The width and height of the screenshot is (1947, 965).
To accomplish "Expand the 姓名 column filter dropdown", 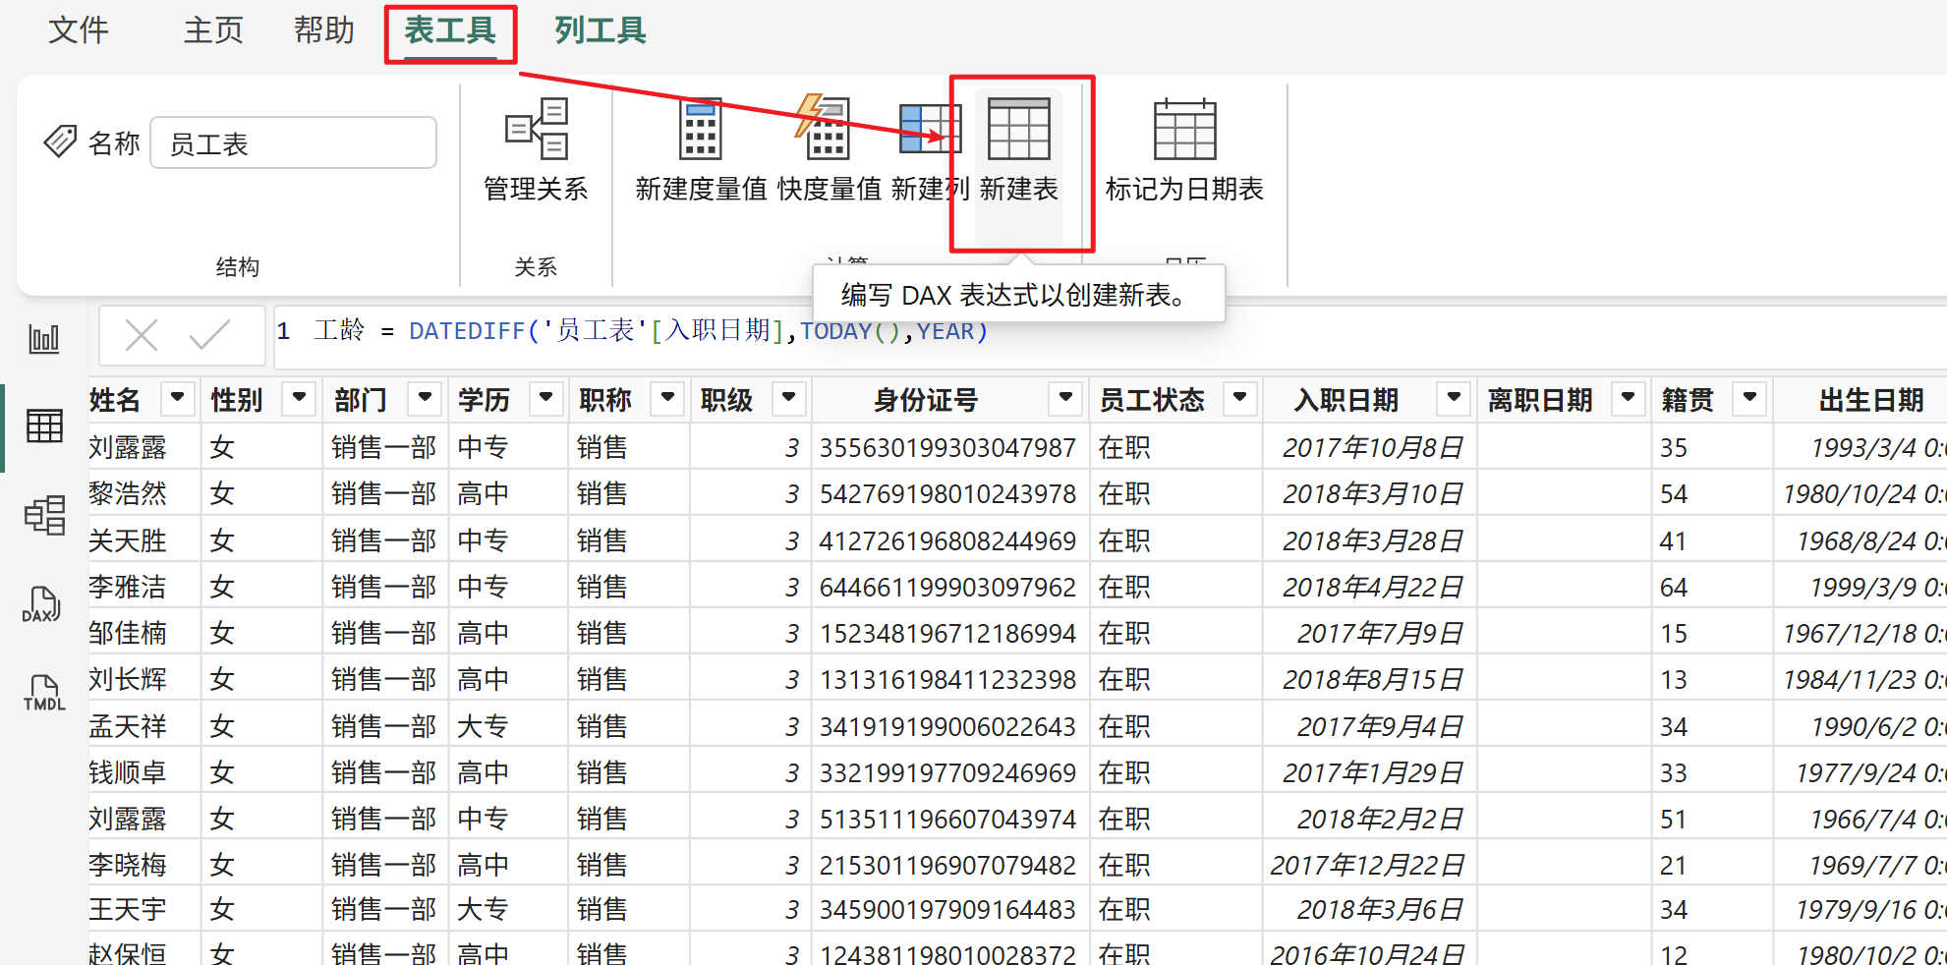I will pyautogui.click(x=177, y=399).
